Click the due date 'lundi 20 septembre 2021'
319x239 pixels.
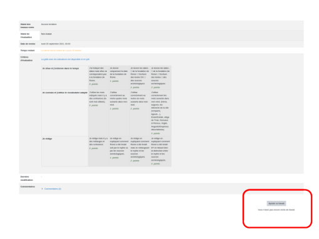pyautogui.click(x=56, y=44)
